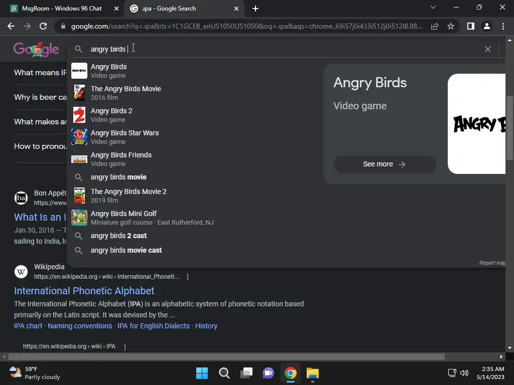The width and height of the screenshot is (514, 385).
Task: Click the See more button
Action: tap(384, 164)
